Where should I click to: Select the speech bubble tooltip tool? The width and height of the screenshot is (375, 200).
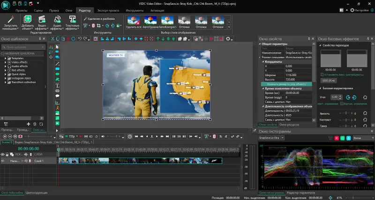point(57,96)
